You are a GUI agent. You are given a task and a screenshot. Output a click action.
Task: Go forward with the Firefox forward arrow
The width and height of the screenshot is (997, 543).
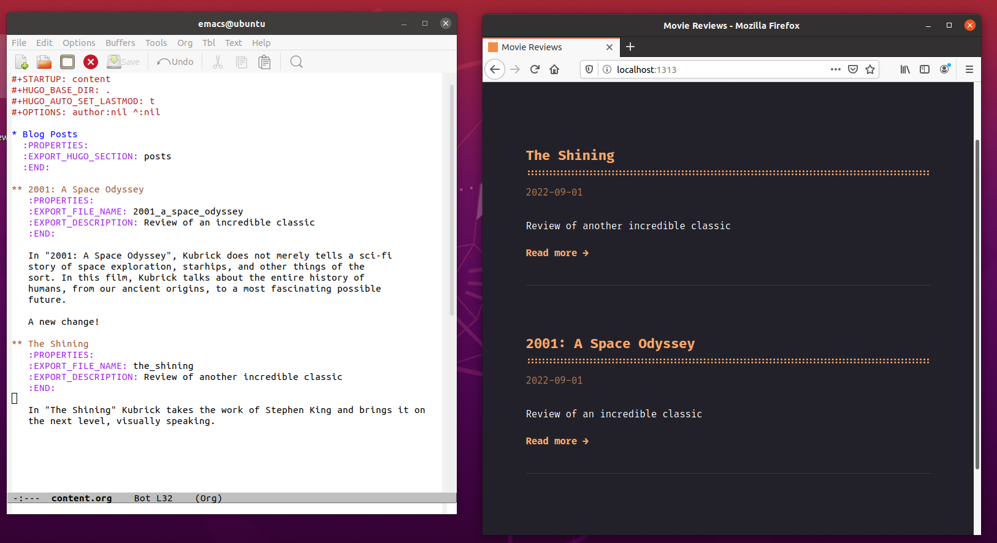515,69
